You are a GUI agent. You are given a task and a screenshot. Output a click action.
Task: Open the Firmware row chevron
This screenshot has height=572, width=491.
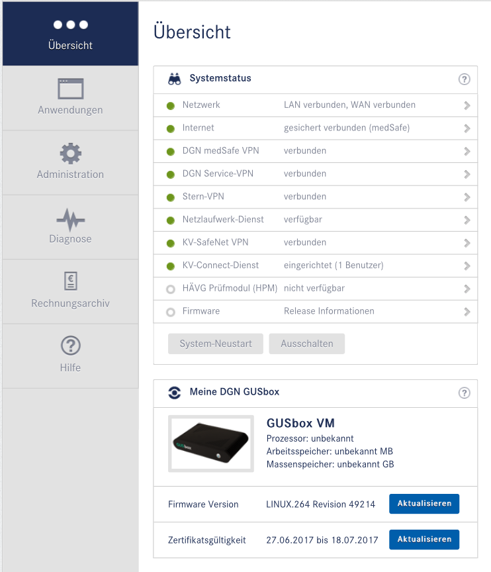(467, 312)
